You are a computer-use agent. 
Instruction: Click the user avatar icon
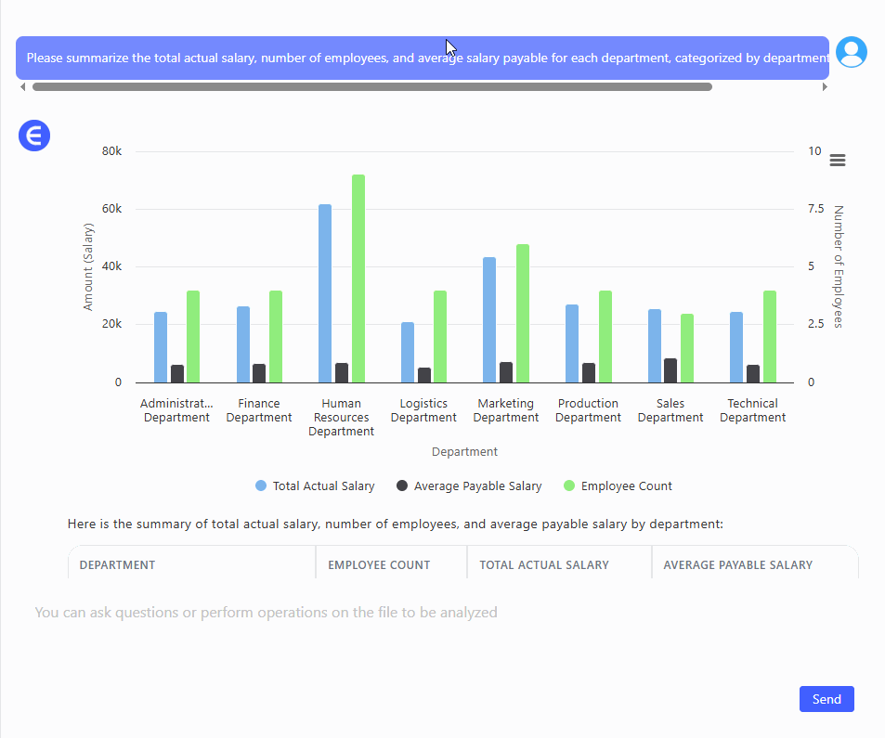click(x=851, y=53)
